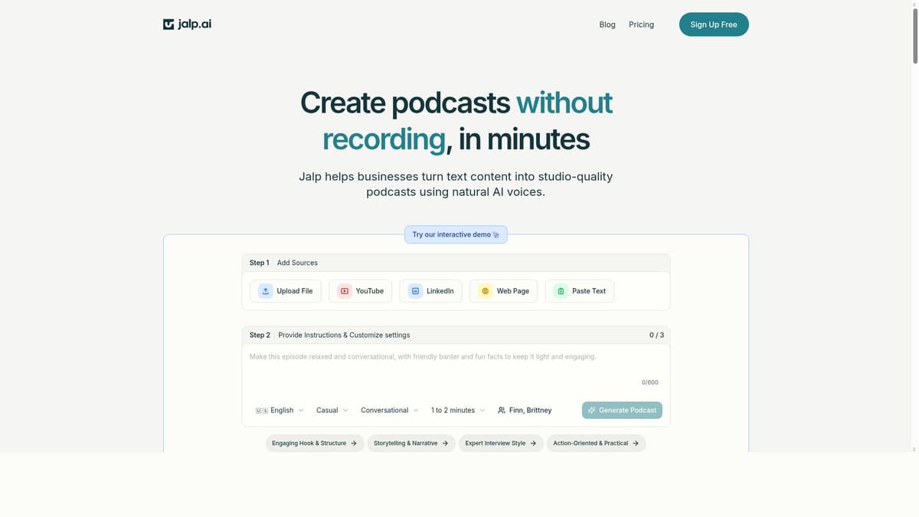Open the Pricing page

[x=641, y=24]
